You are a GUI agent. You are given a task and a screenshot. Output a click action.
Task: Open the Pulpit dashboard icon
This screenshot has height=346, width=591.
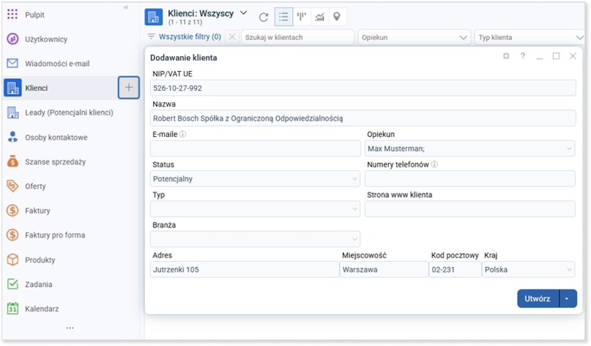pos(13,14)
